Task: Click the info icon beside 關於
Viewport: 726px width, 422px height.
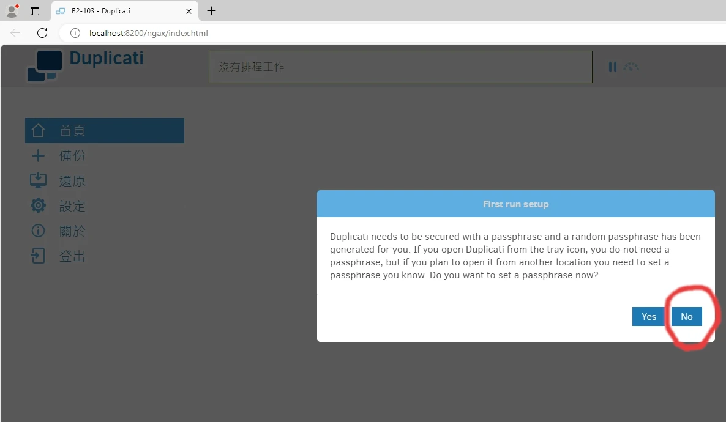Action: point(38,231)
